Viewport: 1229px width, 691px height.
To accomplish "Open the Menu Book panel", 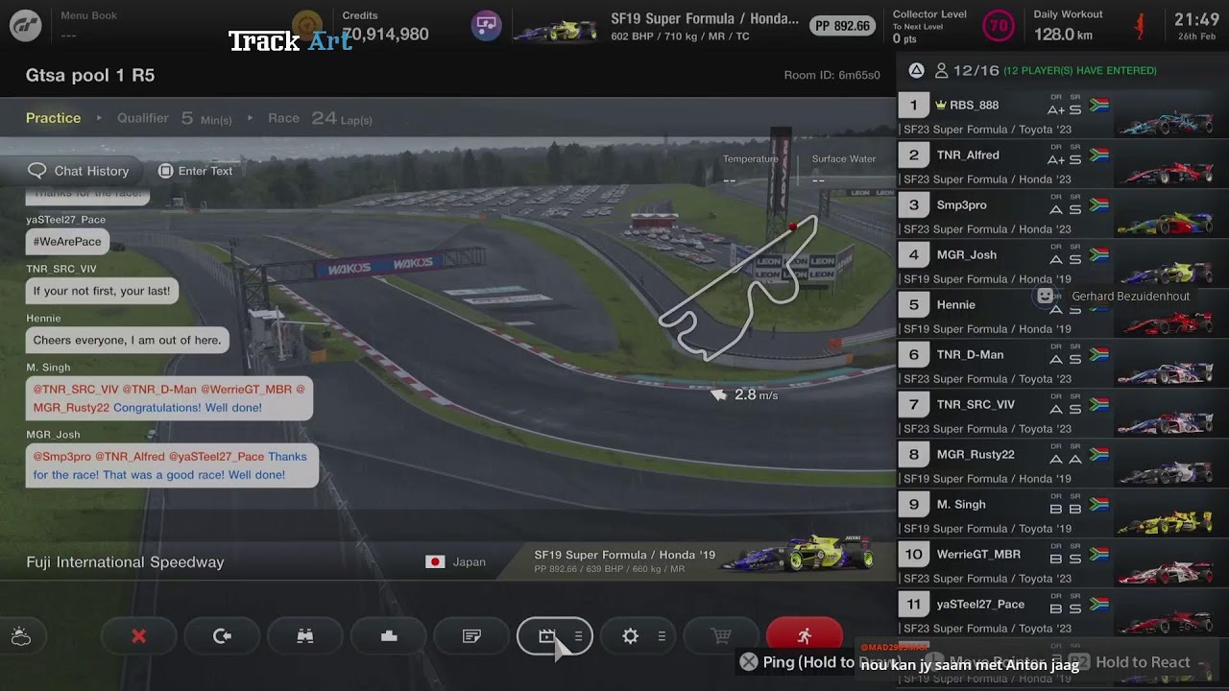I will (x=88, y=25).
